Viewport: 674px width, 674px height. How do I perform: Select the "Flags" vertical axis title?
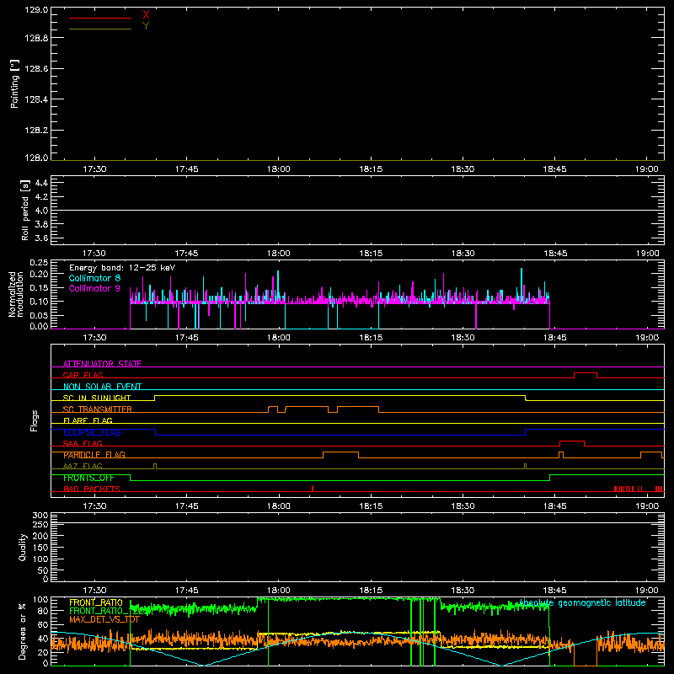pos(35,420)
